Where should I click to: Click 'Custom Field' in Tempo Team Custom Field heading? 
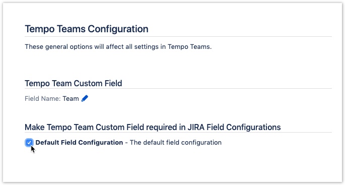coord(98,83)
